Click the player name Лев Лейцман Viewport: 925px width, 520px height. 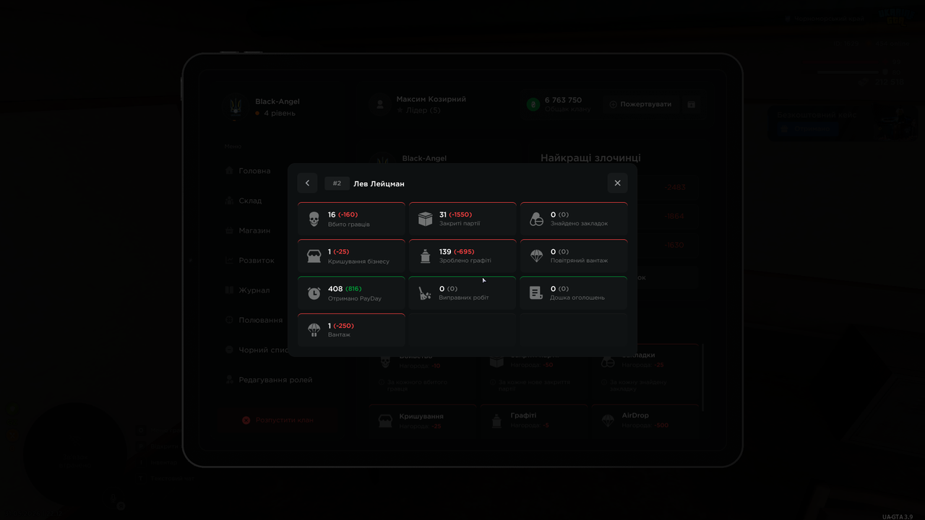pyautogui.click(x=379, y=183)
